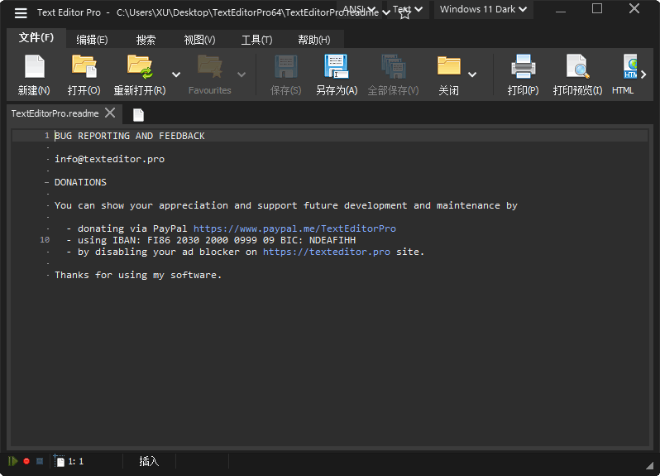Place cursor on info@texteditor.pro text

[109, 159]
